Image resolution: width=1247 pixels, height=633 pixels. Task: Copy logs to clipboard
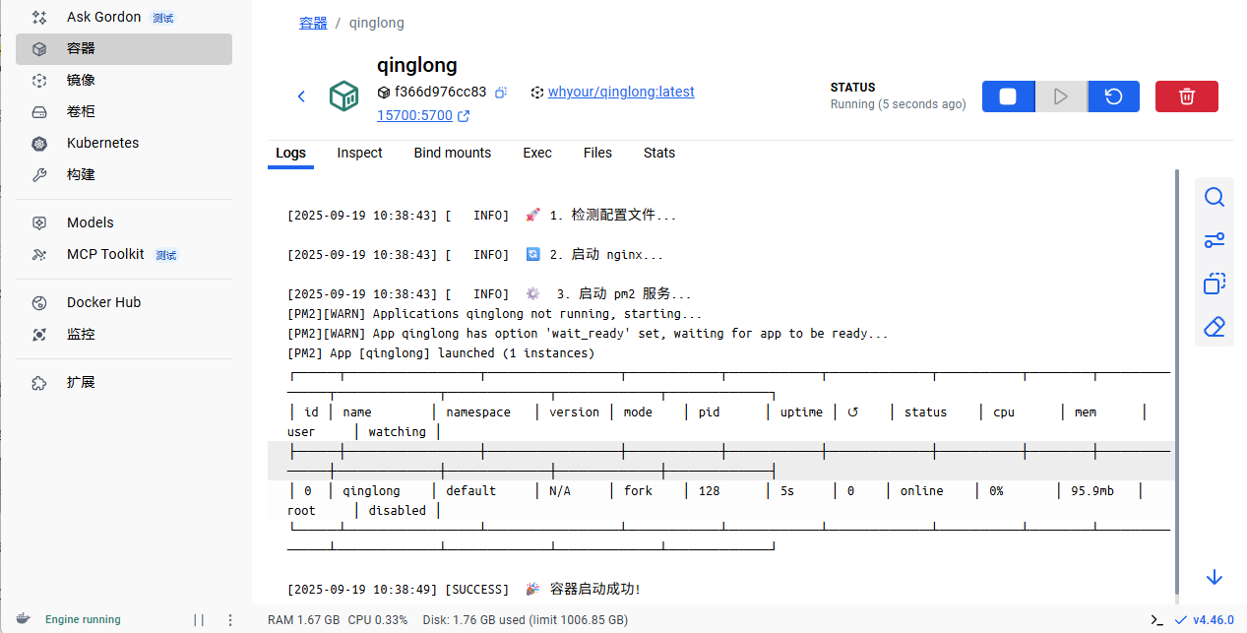point(1214,284)
